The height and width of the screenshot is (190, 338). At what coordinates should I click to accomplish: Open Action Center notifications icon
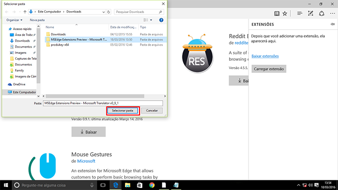pyautogui.click(x=317, y=185)
